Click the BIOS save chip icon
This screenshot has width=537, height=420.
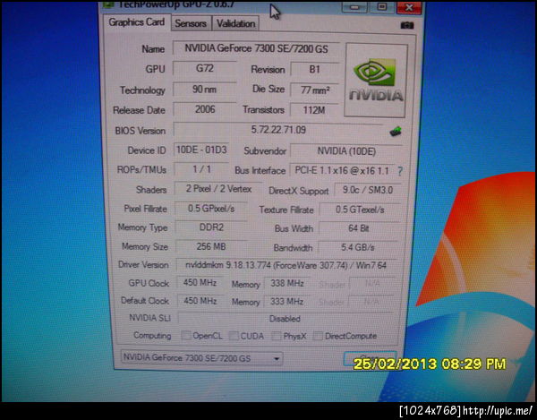point(396,131)
